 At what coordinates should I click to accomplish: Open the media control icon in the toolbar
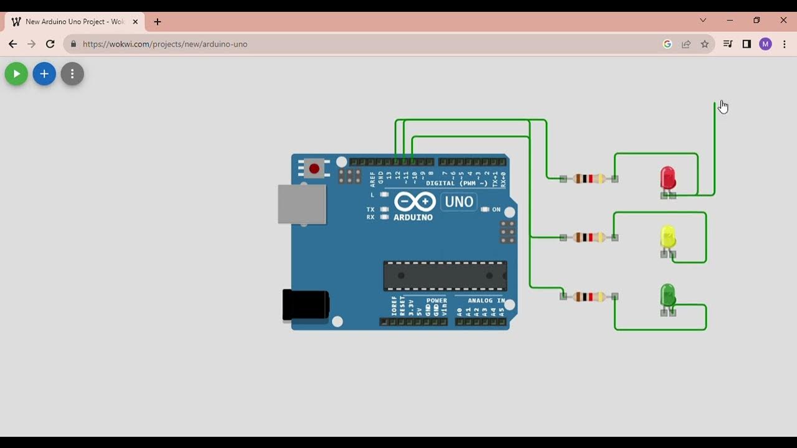click(x=727, y=44)
